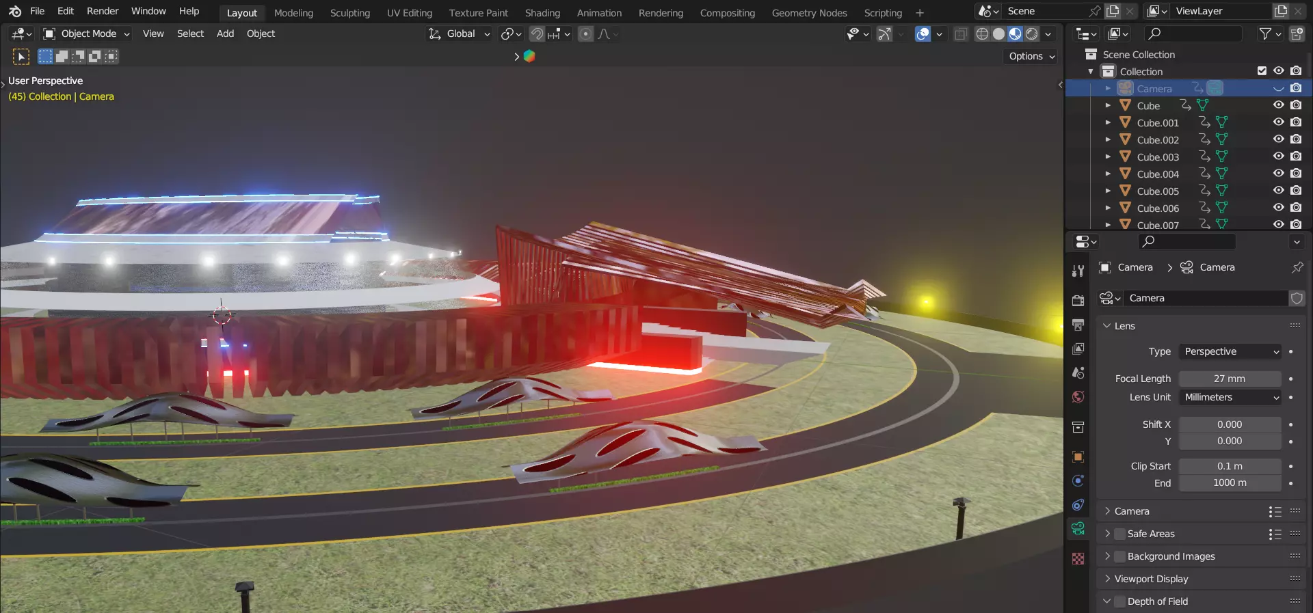Click the pin icon in properties header
This screenshot has height=613, width=1313.
[1297, 267]
